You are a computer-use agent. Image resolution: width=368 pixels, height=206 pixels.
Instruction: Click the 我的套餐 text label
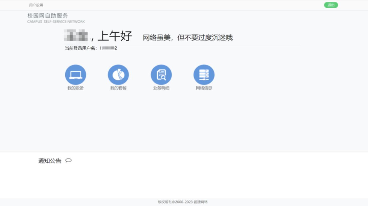[x=118, y=88]
